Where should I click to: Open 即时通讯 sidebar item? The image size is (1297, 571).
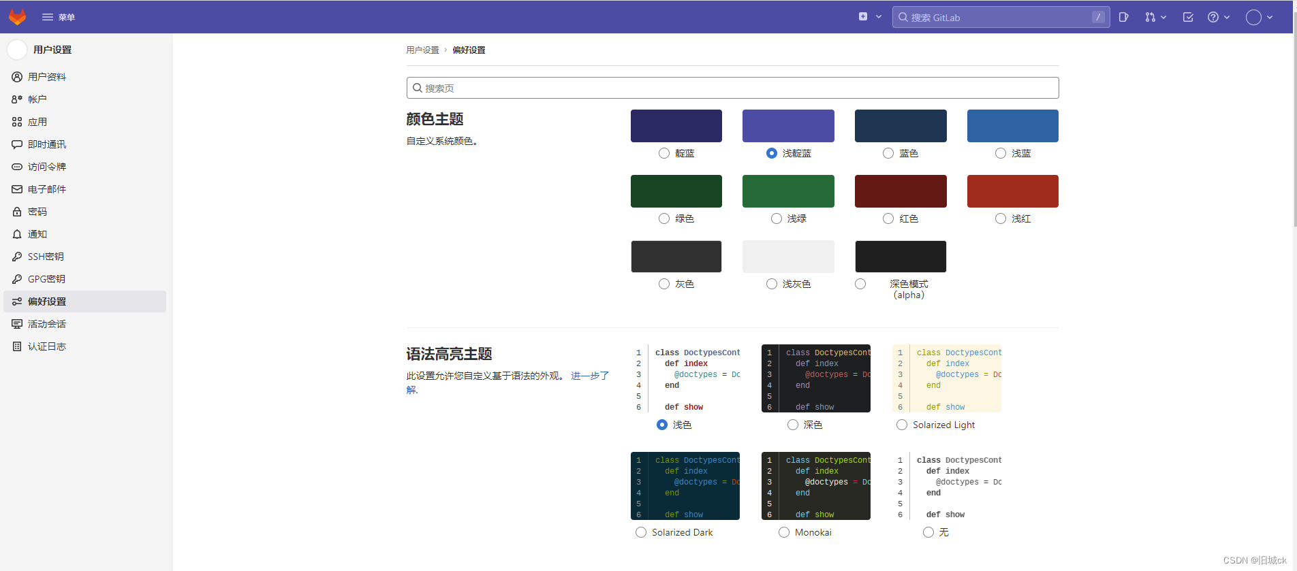85,144
